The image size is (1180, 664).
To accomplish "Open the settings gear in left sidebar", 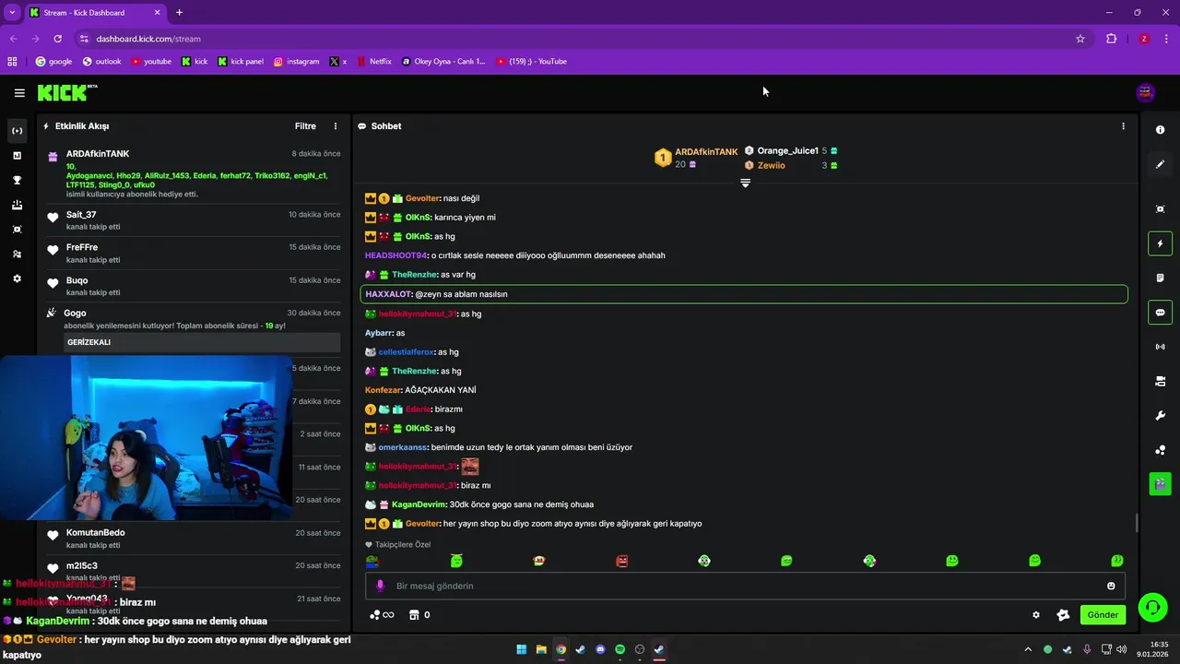I will pyautogui.click(x=17, y=279).
